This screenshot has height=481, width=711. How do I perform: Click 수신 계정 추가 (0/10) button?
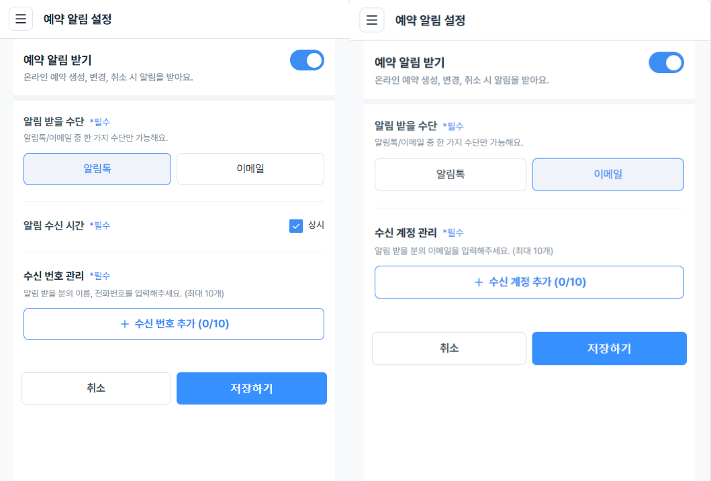pos(529,282)
